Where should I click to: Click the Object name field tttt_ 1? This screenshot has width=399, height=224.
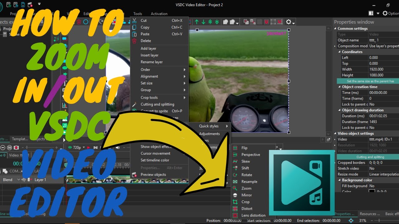click(383, 40)
